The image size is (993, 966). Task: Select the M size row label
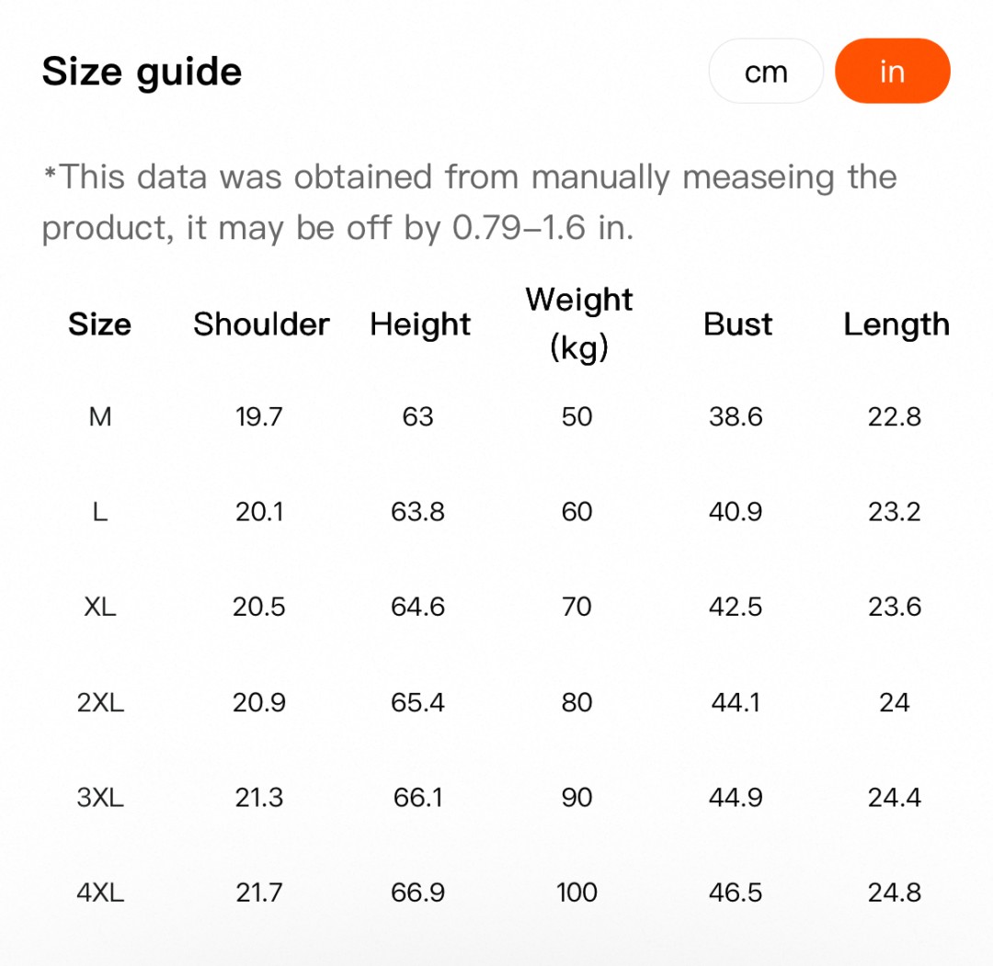click(100, 417)
